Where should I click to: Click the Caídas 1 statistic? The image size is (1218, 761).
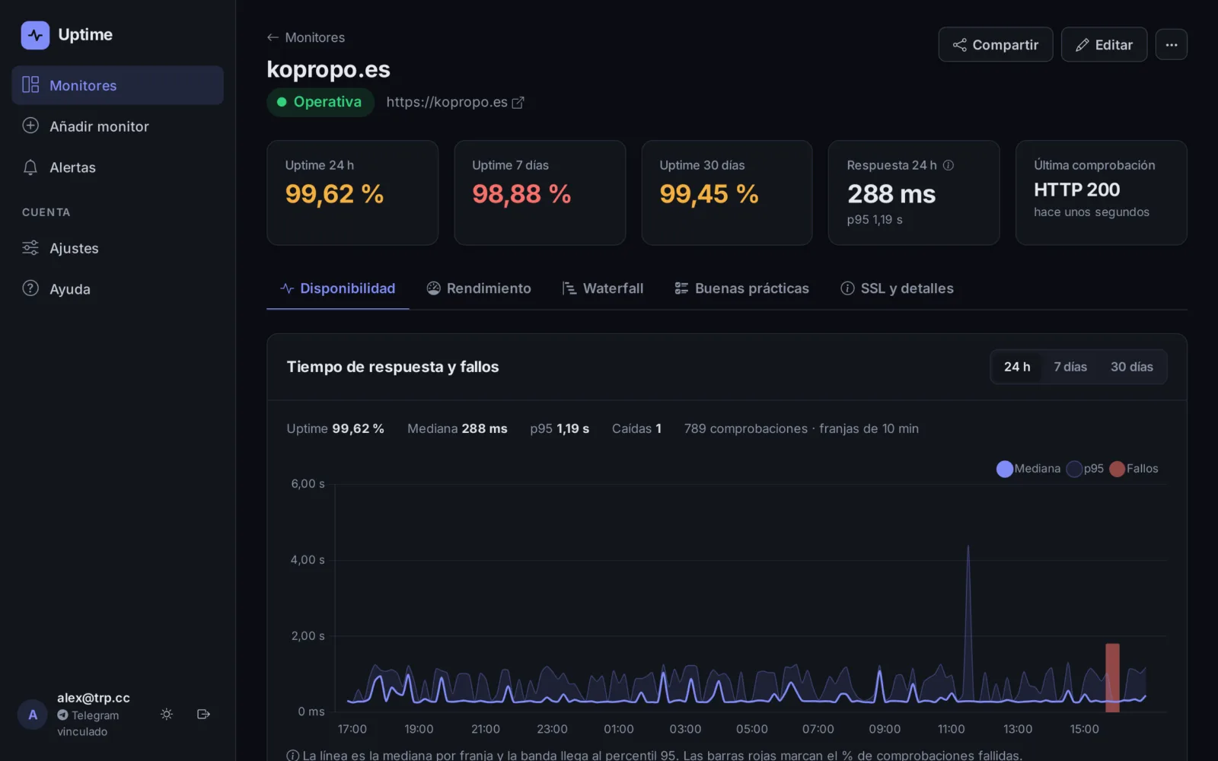(x=636, y=428)
